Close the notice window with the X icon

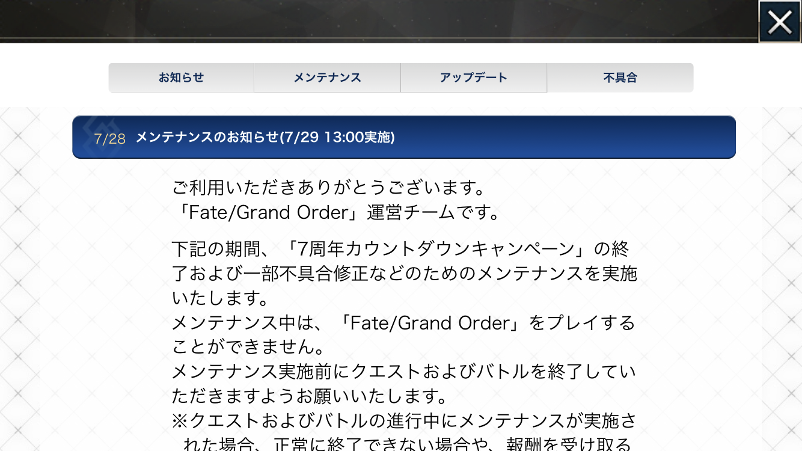[779, 22]
